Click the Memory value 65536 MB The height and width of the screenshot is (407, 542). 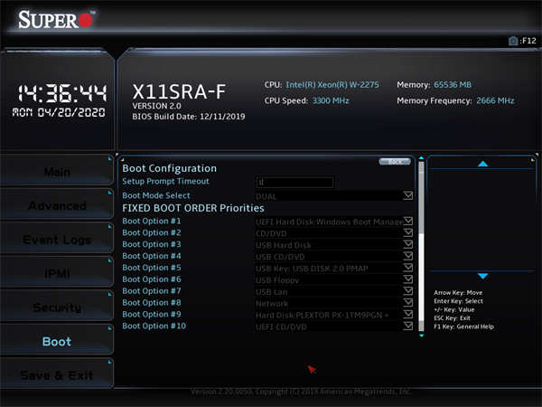(453, 85)
